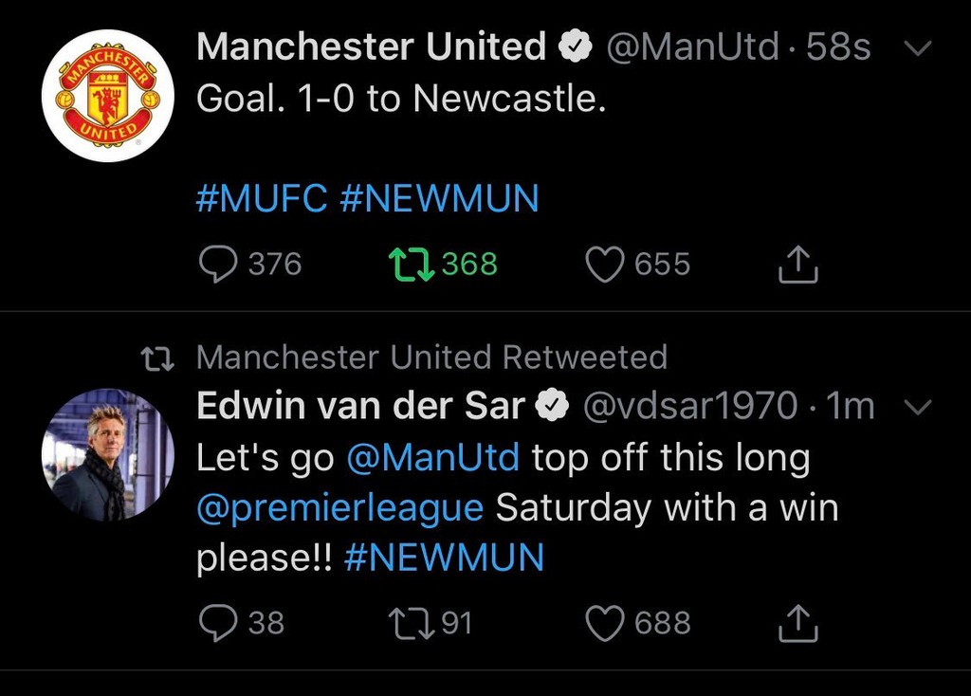The width and height of the screenshot is (971, 696).
Task: Share Edwin van der Sar's tweet
Action: 798,623
